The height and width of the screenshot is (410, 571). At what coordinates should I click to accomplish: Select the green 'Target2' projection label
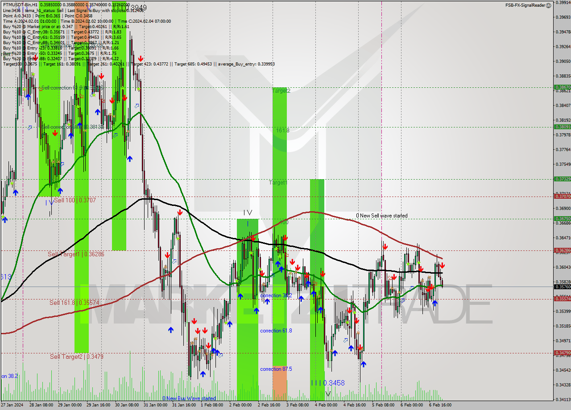click(x=281, y=90)
